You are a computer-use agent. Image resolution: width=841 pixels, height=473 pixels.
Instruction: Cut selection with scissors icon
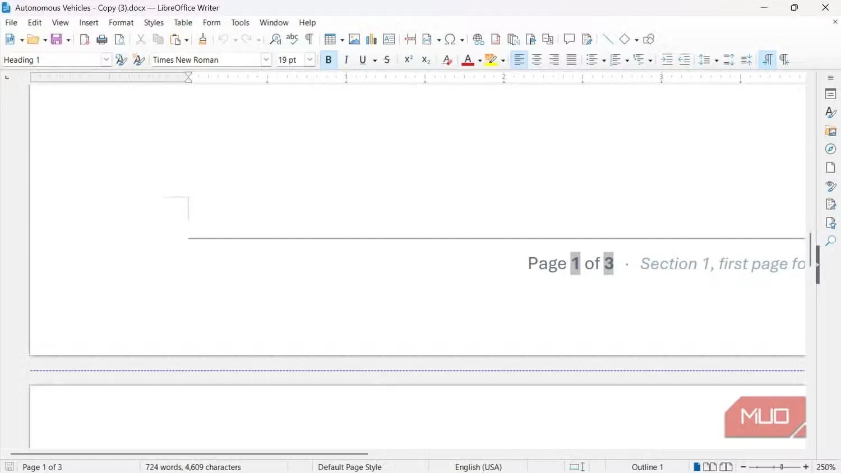[141, 39]
